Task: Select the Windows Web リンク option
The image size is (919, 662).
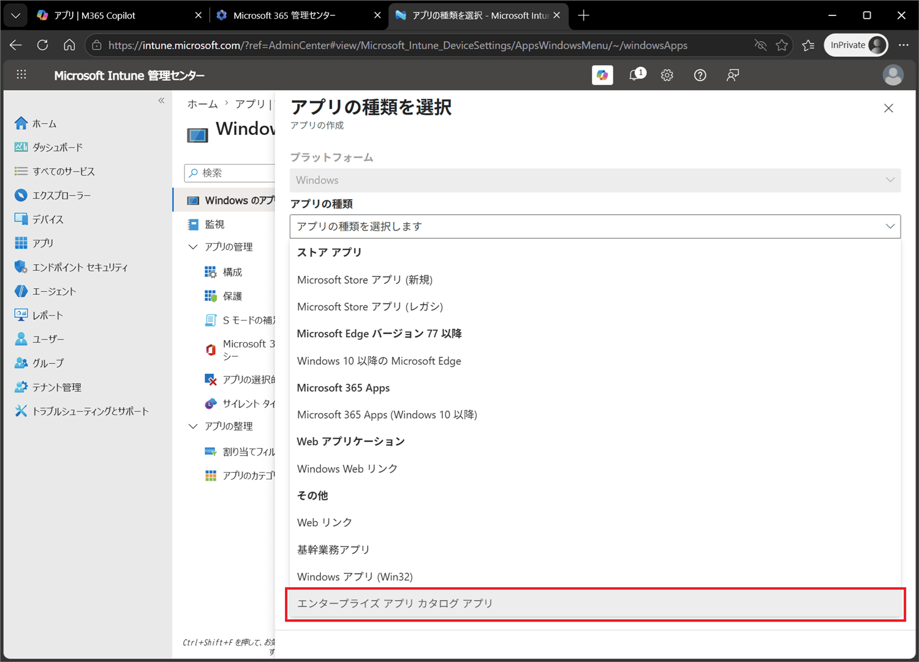Action: click(x=595, y=469)
